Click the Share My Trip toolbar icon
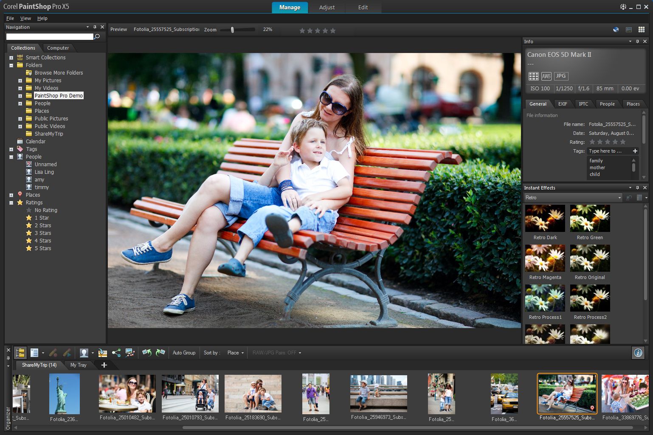 [130, 353]
